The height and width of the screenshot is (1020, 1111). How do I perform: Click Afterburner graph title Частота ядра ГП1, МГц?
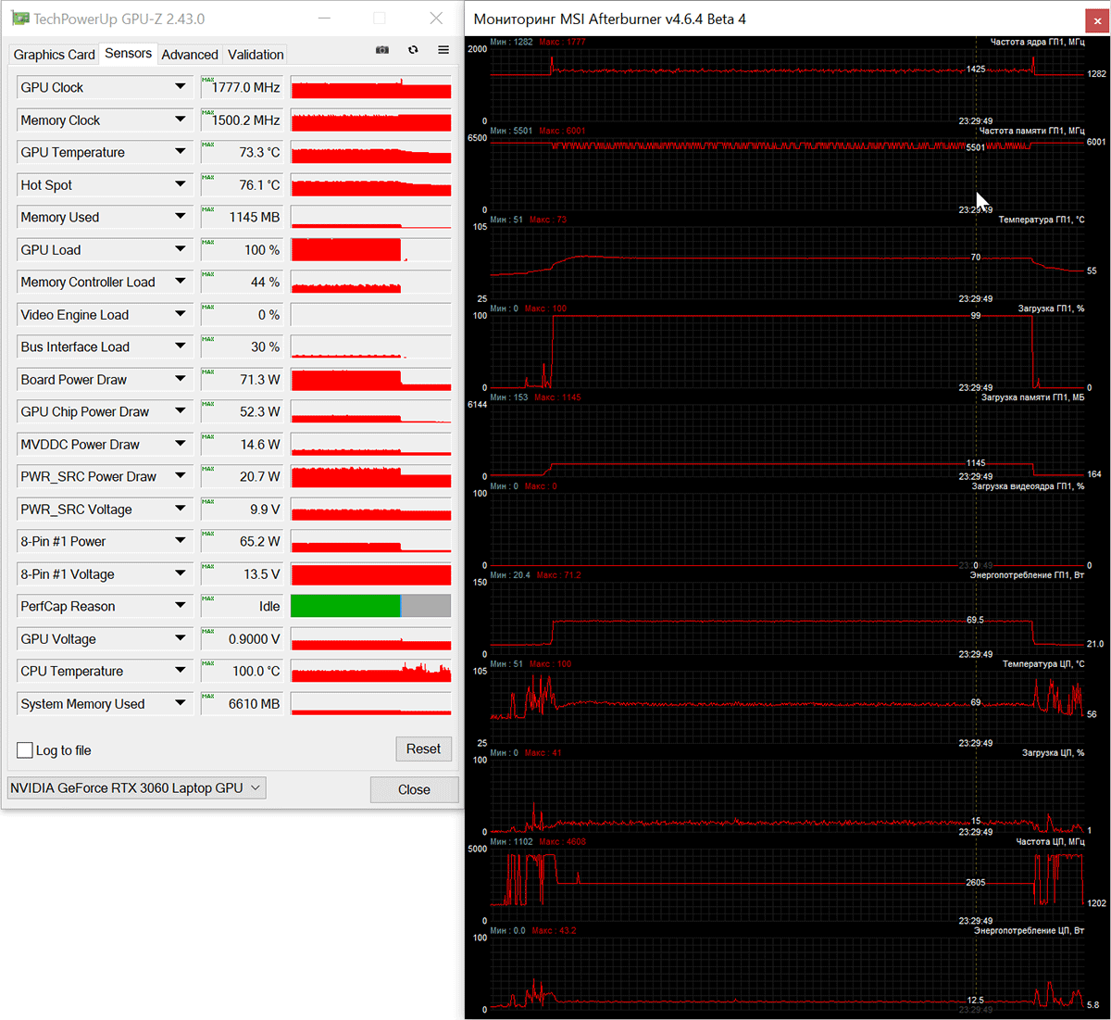[x=1037, y=43]
